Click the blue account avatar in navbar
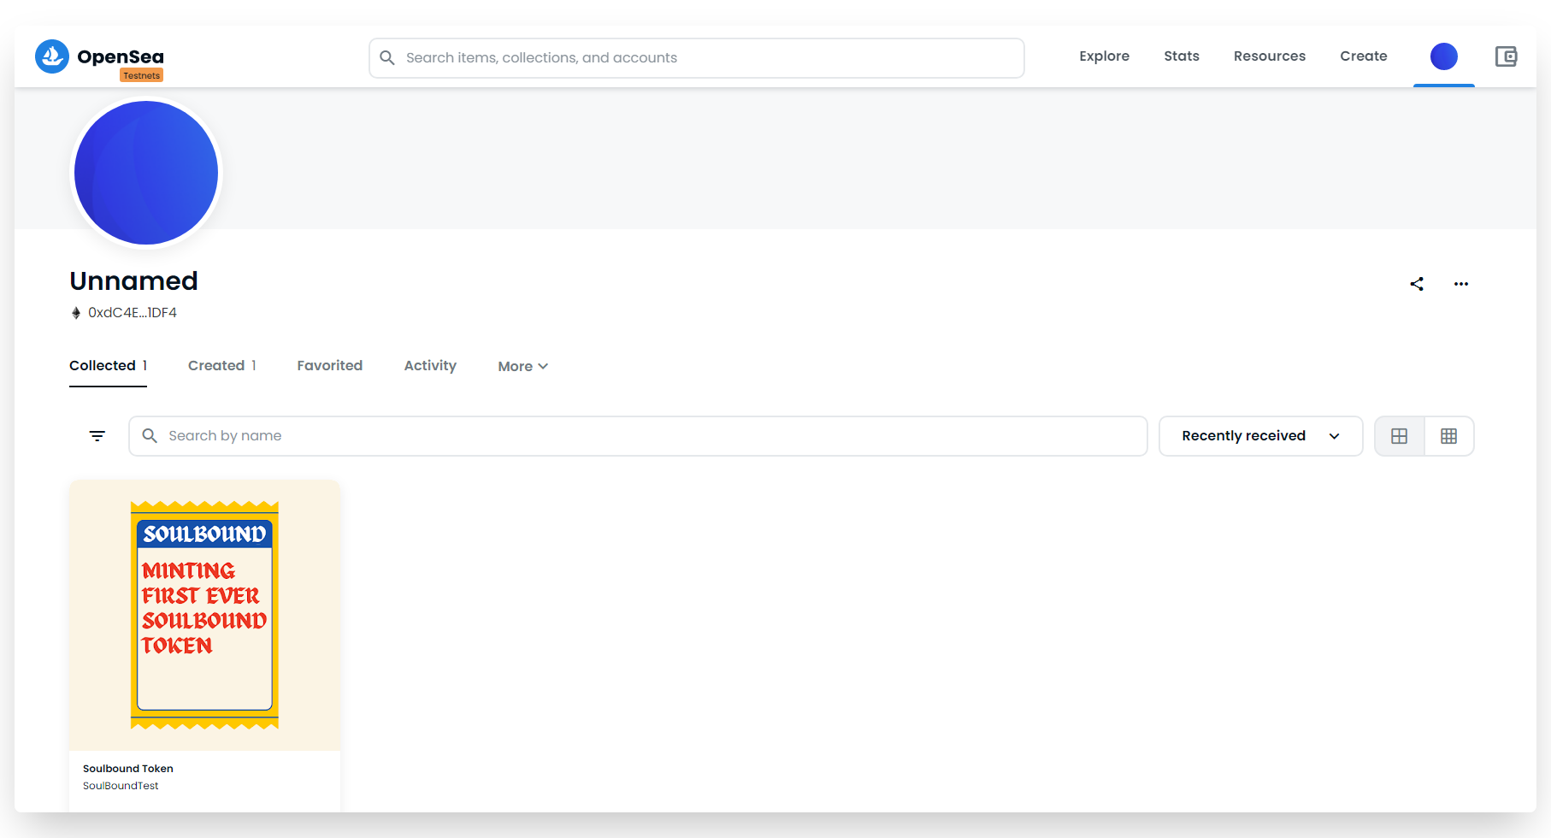 coord(1443,56)
